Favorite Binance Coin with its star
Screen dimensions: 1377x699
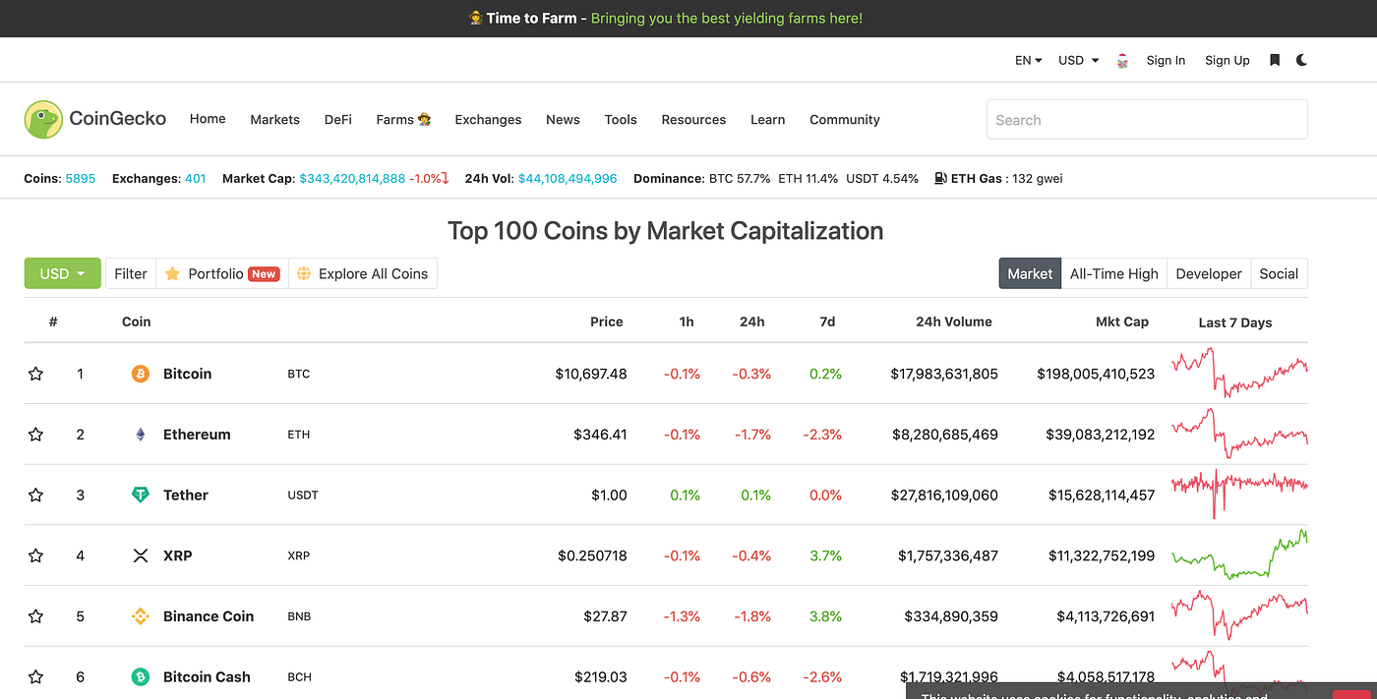[x=36, y=616]
